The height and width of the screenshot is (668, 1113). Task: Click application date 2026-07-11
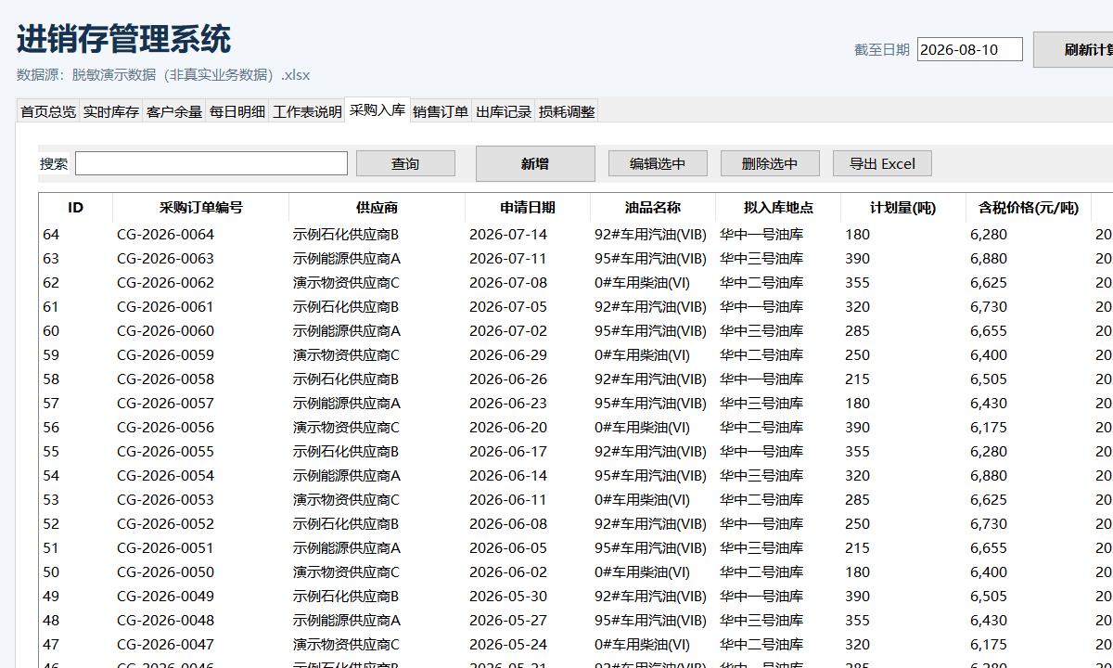[x=508, y=258]
